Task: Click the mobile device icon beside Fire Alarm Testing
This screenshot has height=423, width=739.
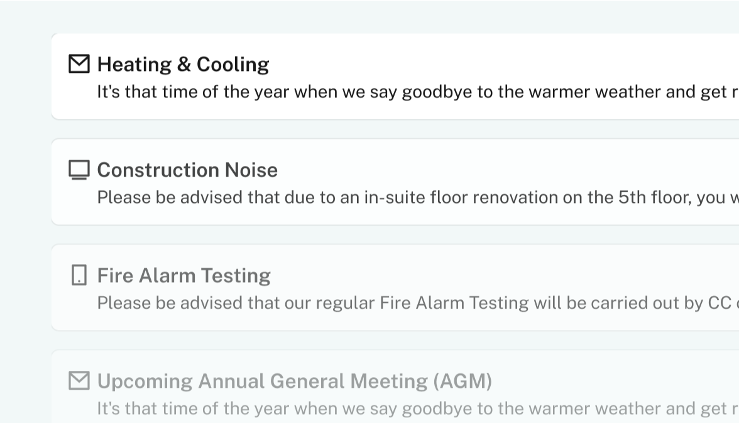Action: point(79,275)
